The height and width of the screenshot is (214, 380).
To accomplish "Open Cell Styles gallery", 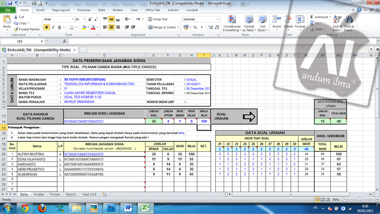I will point(262,23).
